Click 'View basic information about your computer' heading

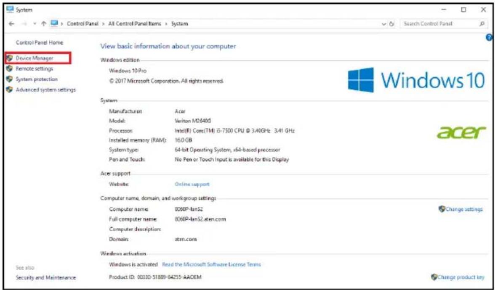coord(168,46)
